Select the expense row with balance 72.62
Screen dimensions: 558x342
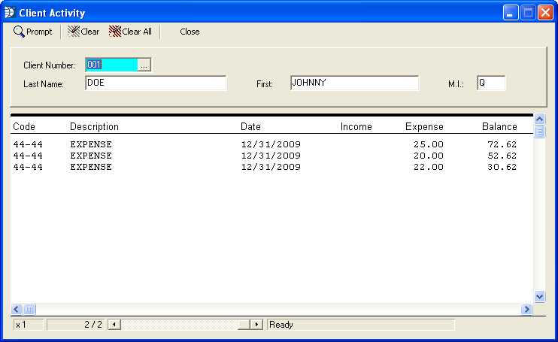pos(265,144)
